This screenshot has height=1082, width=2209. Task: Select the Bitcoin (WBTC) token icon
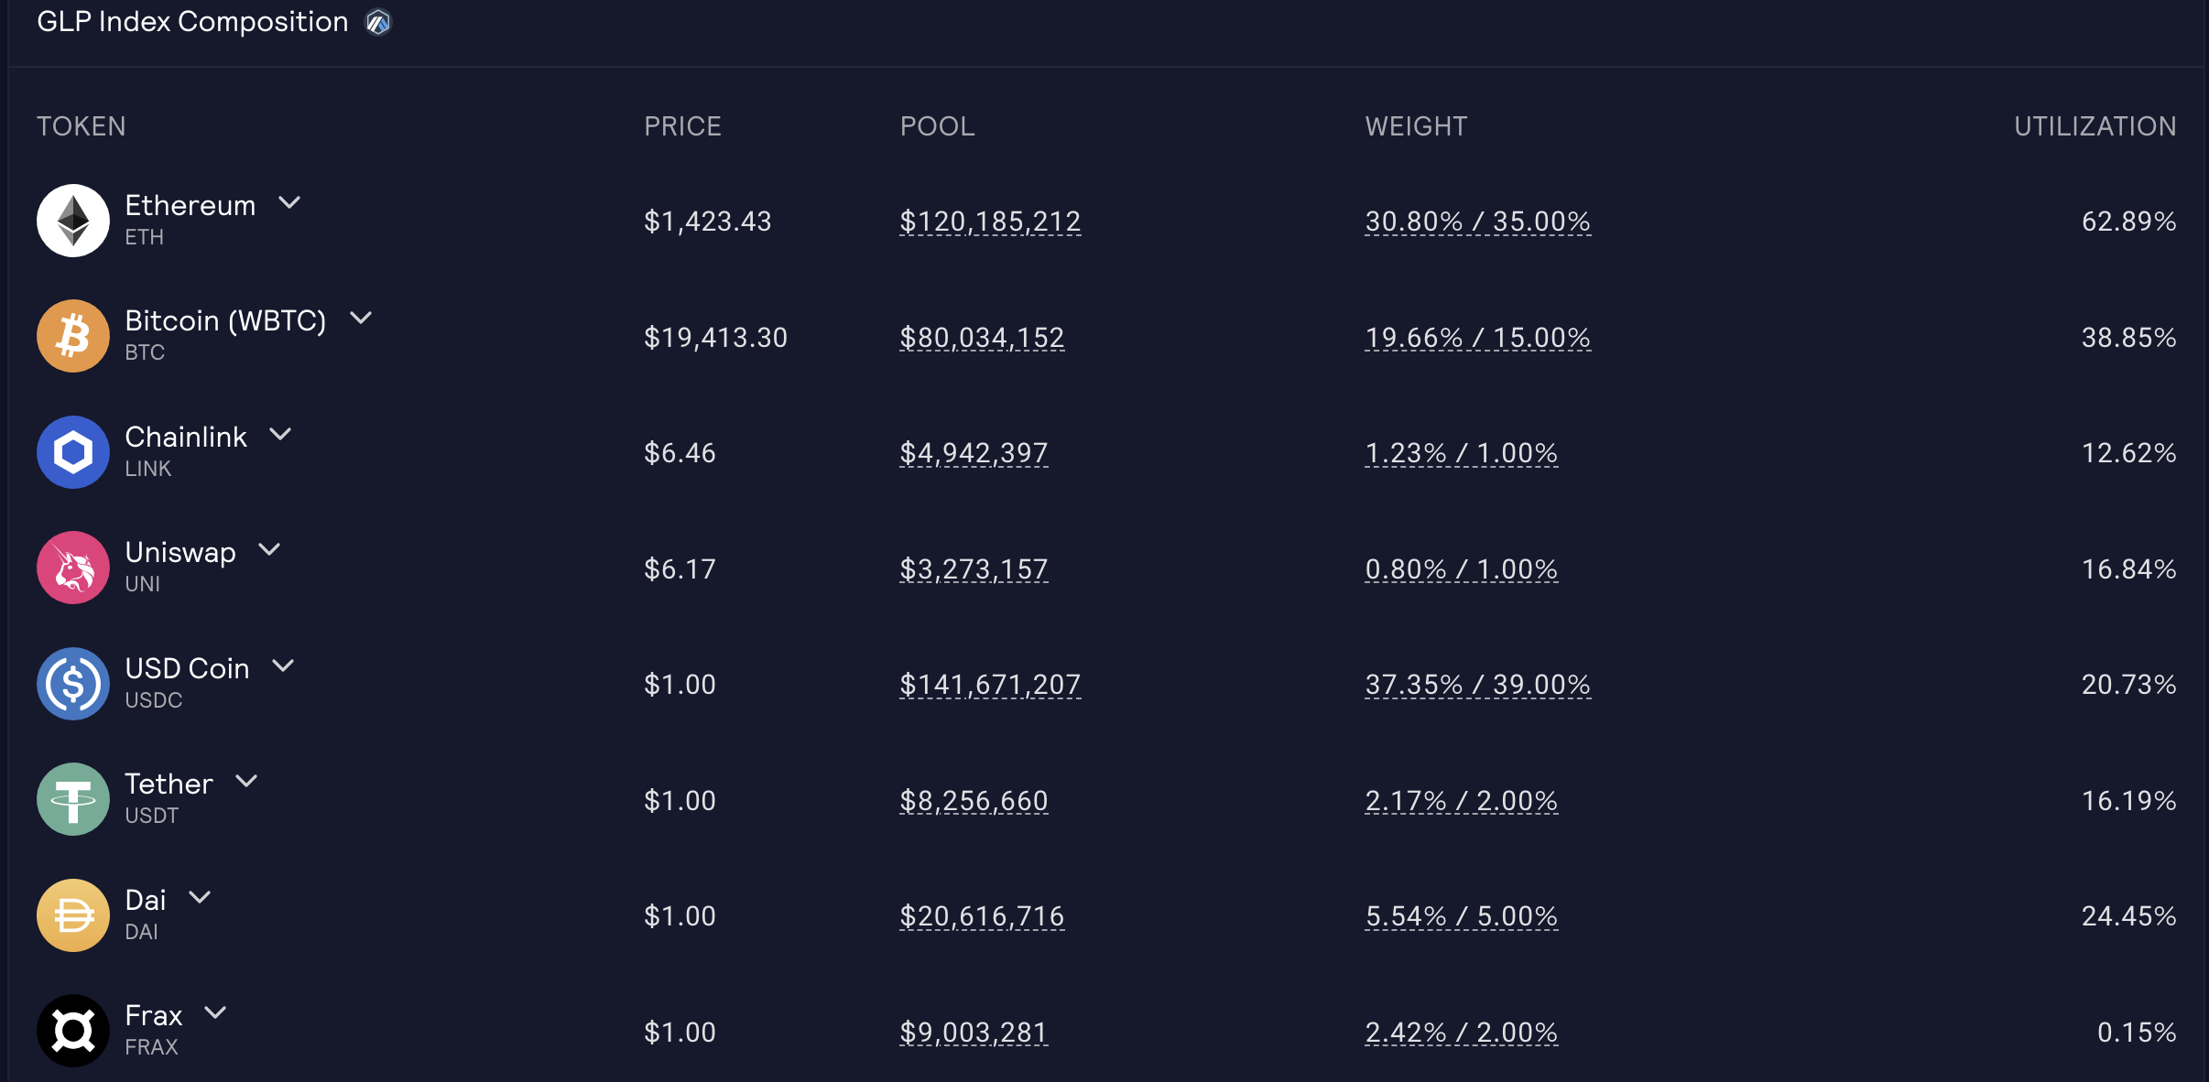point(73,335)
